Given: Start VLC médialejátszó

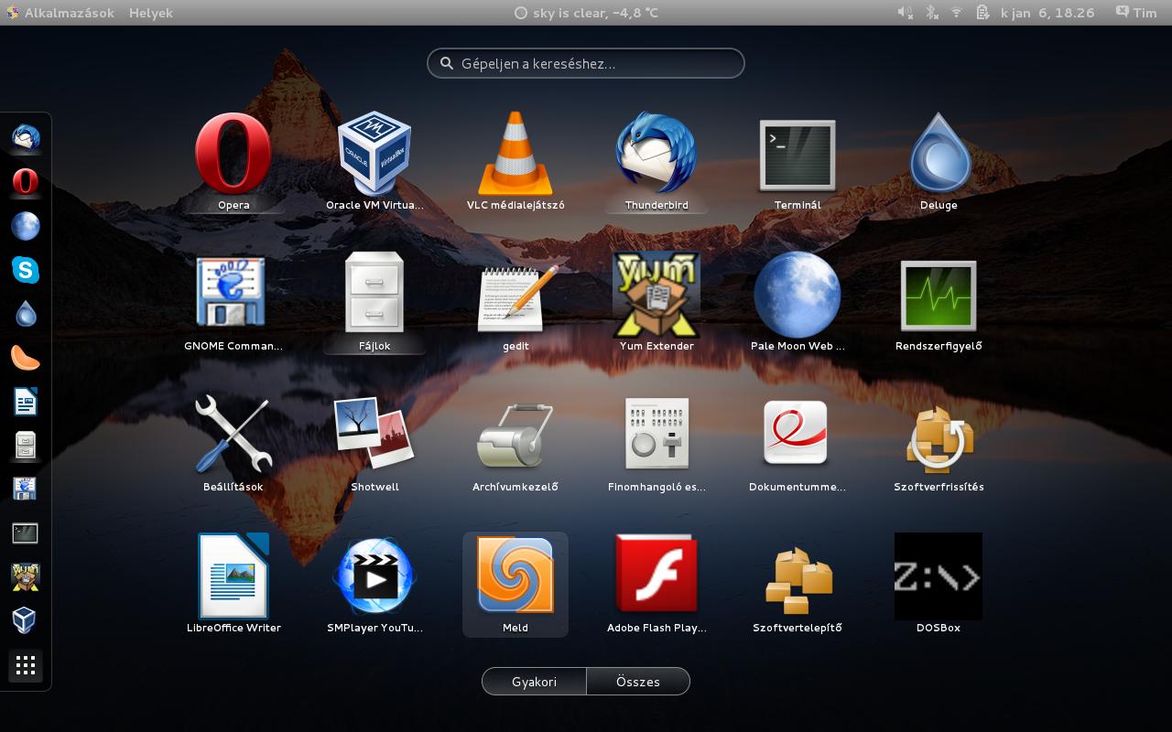Looking at the screenshot, I should click(x=515, y=163).
